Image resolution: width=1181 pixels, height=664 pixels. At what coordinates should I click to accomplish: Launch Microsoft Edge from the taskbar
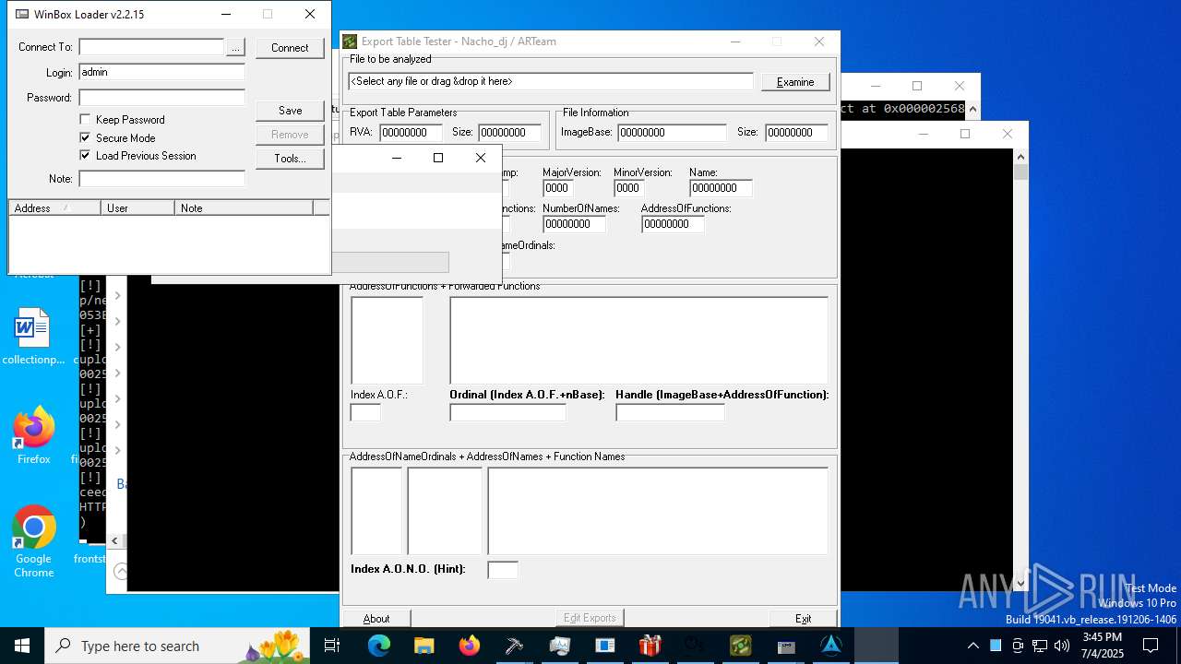tap(379, 646)
